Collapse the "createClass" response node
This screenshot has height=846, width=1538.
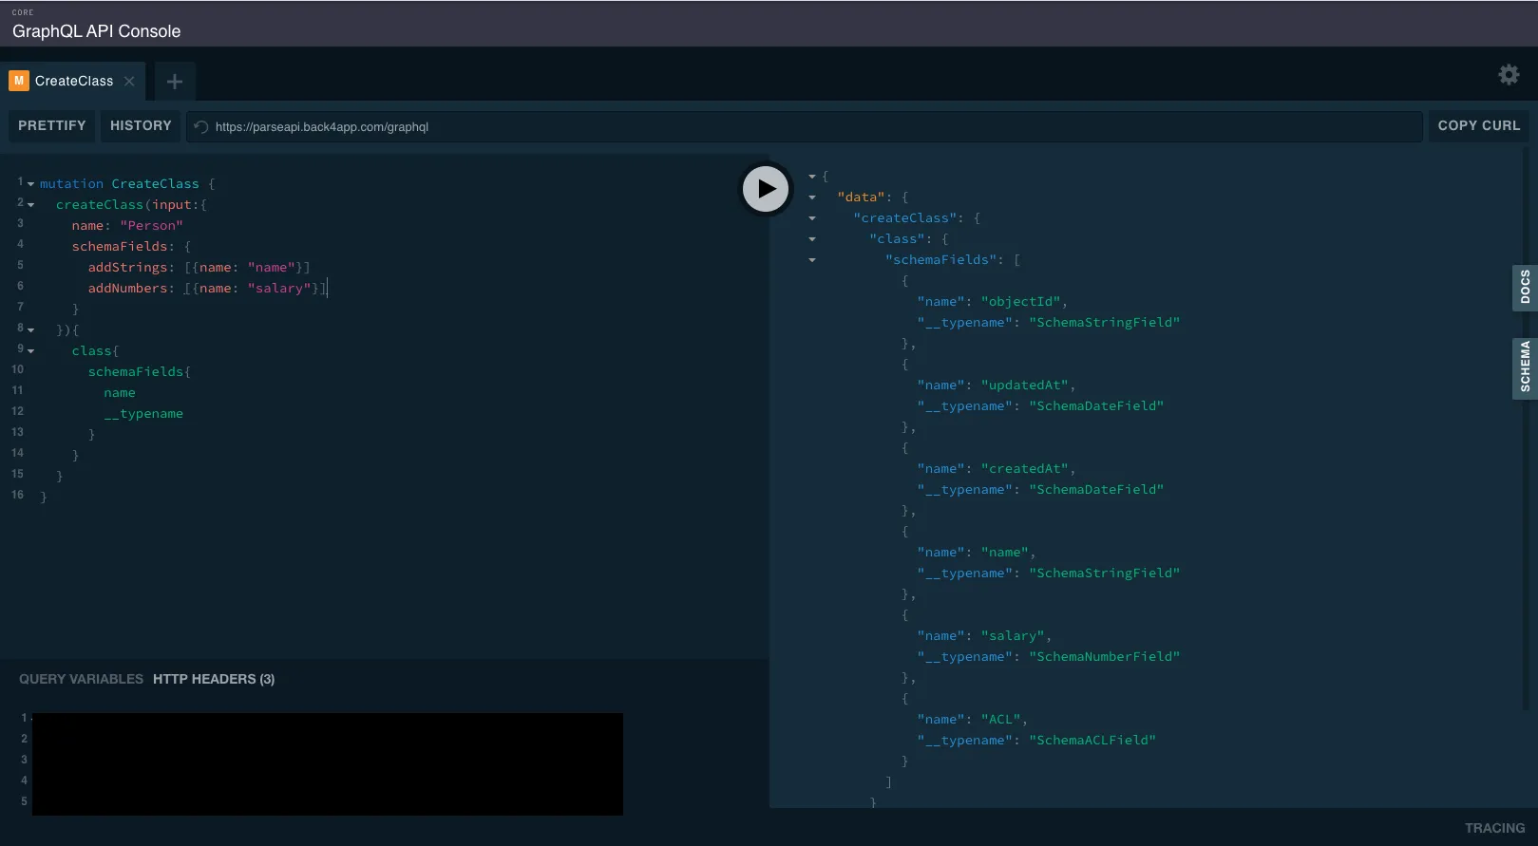812,218
